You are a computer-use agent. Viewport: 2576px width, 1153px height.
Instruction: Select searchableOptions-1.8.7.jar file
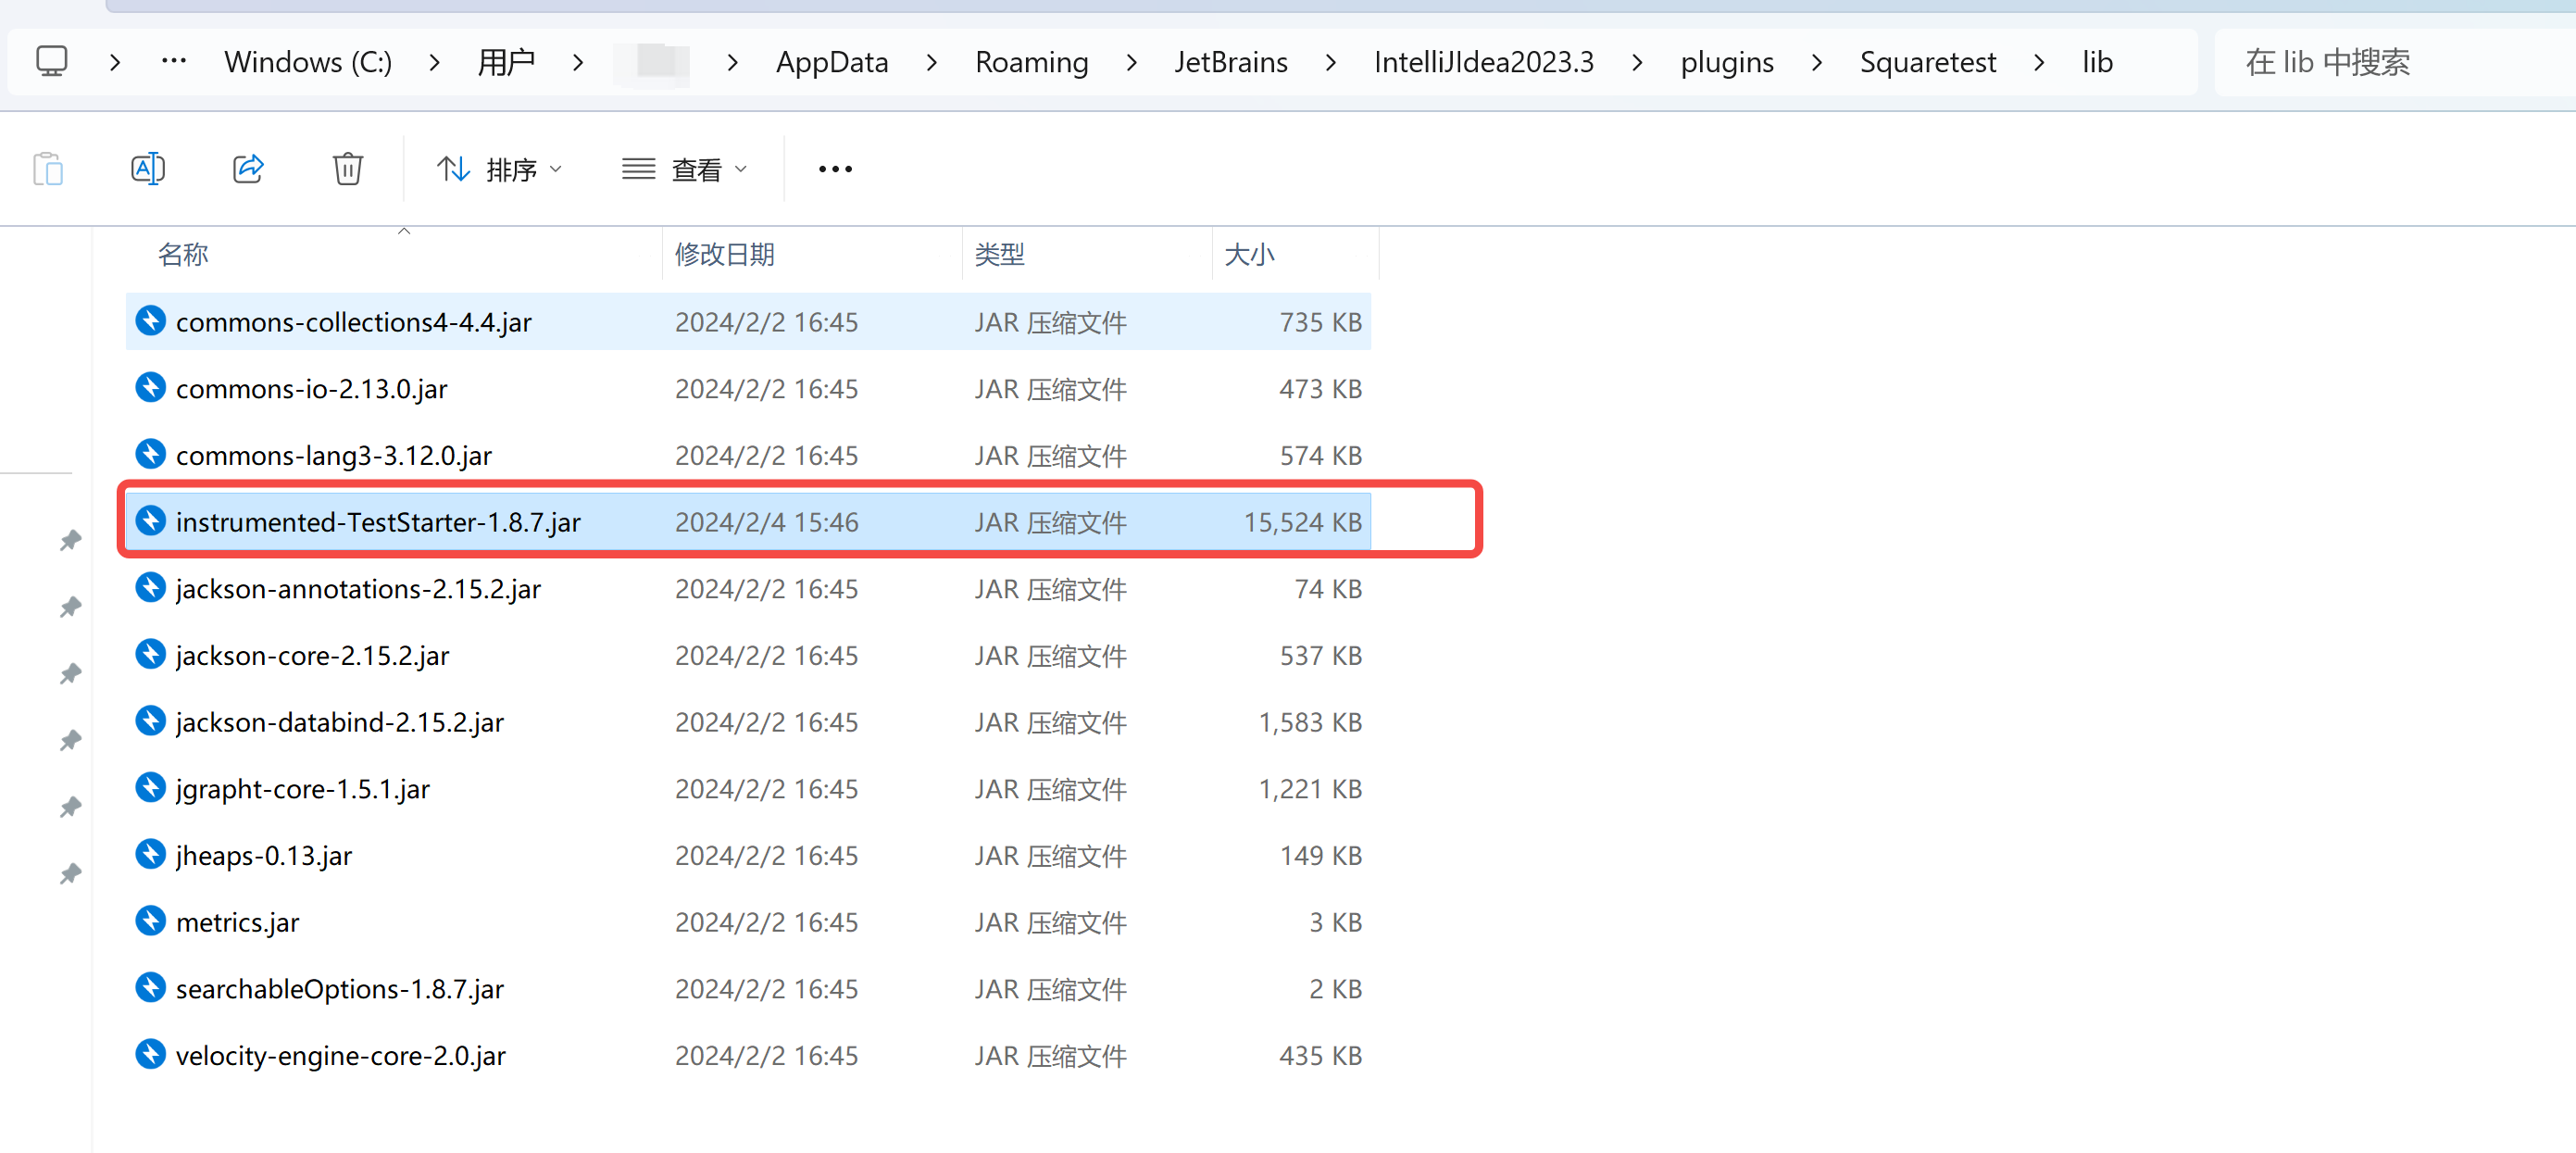(748, 989)
